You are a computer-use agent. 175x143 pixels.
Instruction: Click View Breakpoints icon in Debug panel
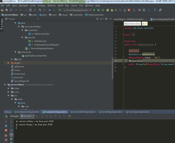tap(6, 135)
